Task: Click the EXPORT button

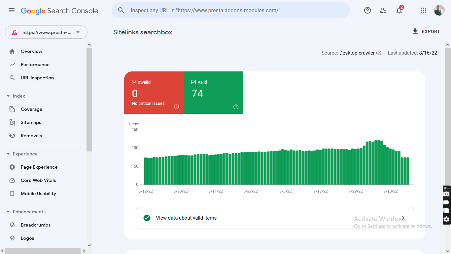Action: coord(426,31)
